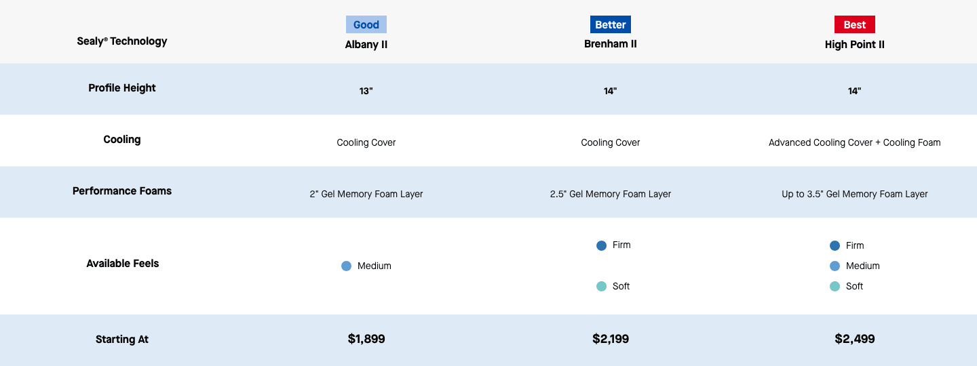The height and width of the screenshot is (366, 977).
Task: Click the Available Feels row label
Action: (123, 264)
